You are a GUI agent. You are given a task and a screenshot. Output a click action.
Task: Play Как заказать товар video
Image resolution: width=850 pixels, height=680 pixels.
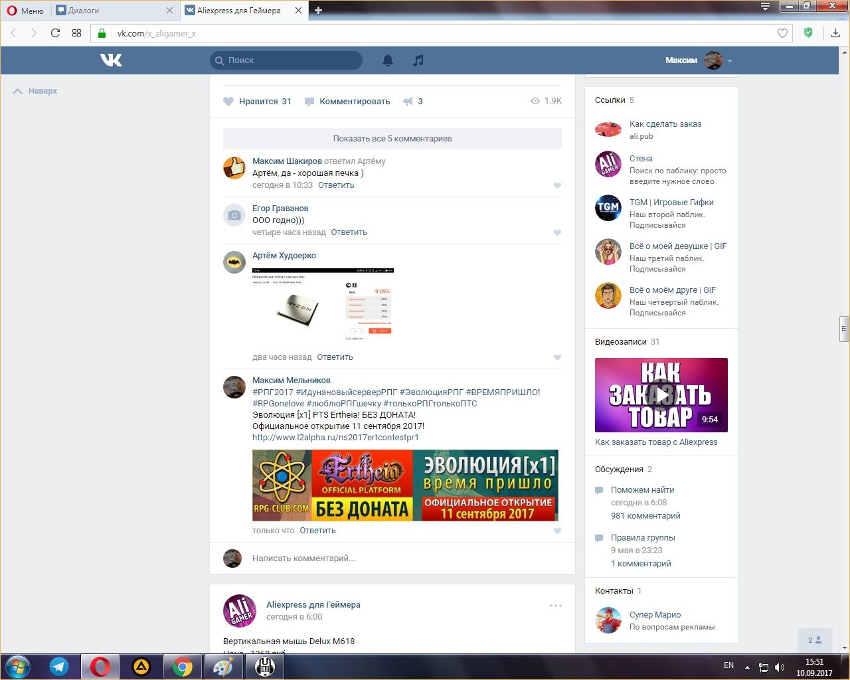[x=661, y=395]
